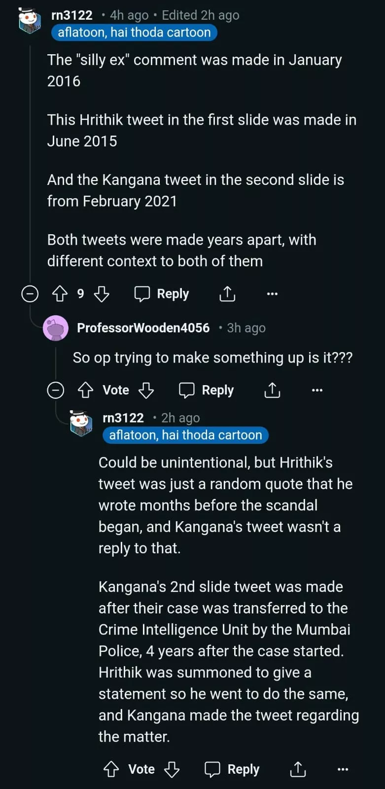
Task: Reply to rn3122's top comment
Action: 162,294
